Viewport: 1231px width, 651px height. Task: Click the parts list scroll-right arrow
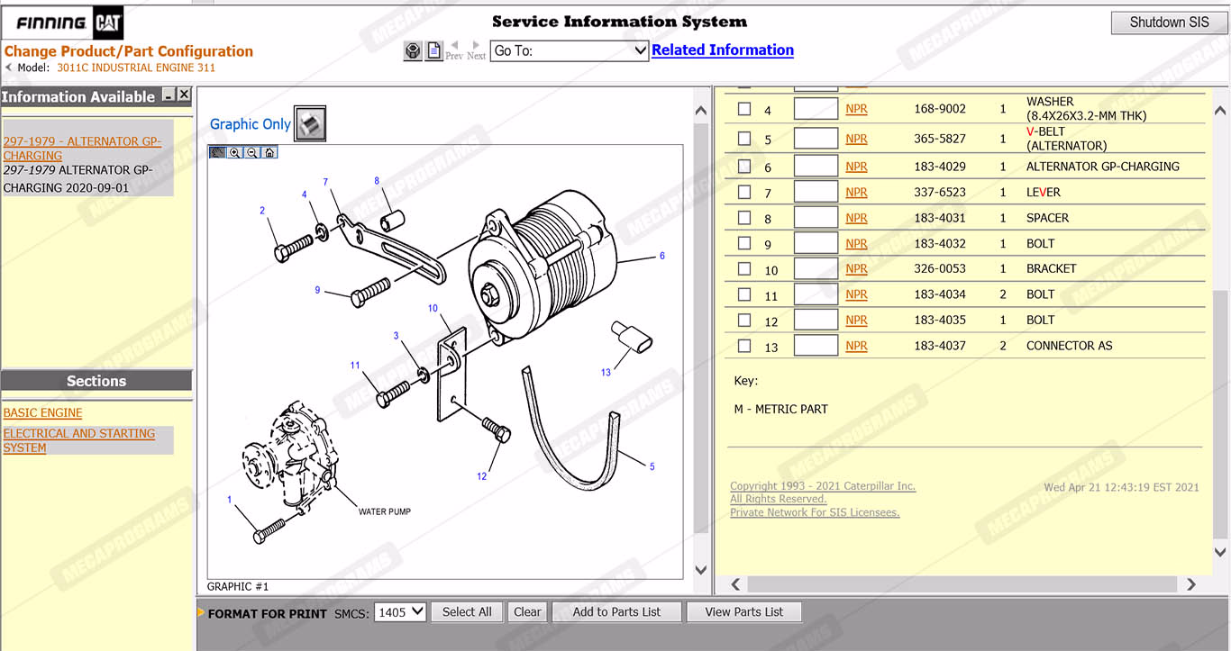pyautogui.click(x=1191, y=584)
